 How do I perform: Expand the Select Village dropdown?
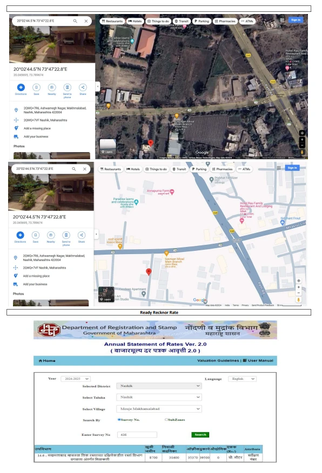(x=159, y=409)
